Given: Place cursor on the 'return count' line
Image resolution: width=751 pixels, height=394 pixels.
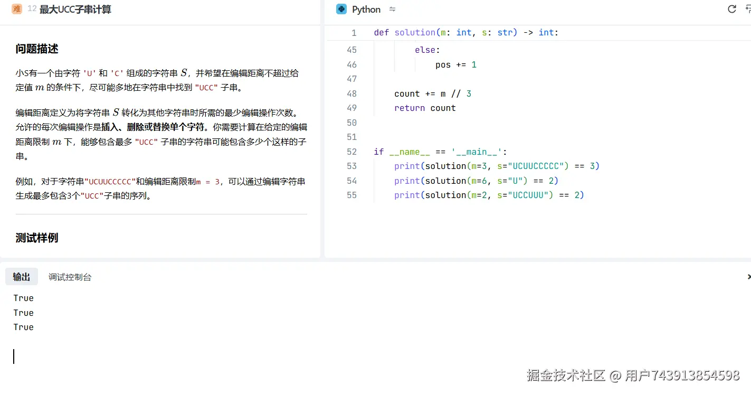Looking at the screenshot, I should (425, 108).
